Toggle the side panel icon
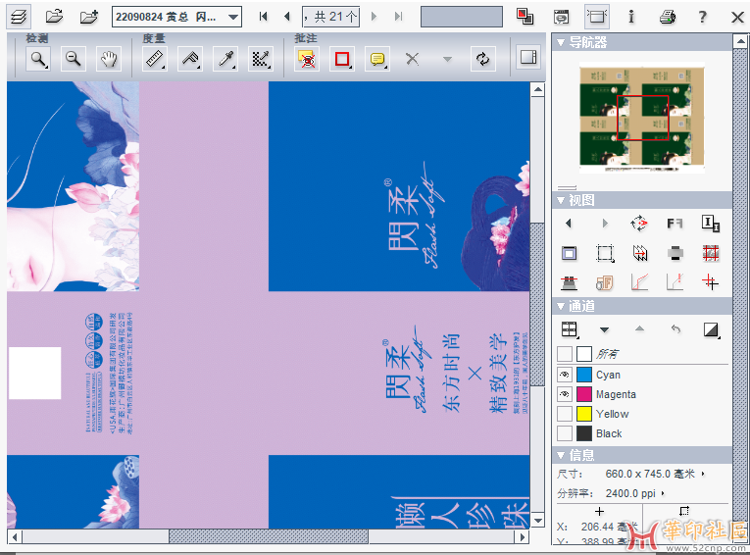750x555 pixels. [528, 58]
